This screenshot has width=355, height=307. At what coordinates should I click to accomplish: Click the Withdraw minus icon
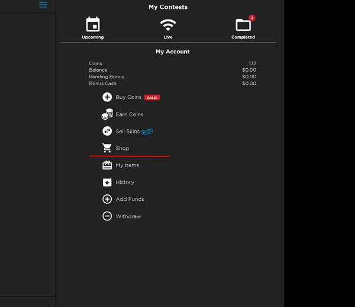pyautogui.click(x=107, y=216)
